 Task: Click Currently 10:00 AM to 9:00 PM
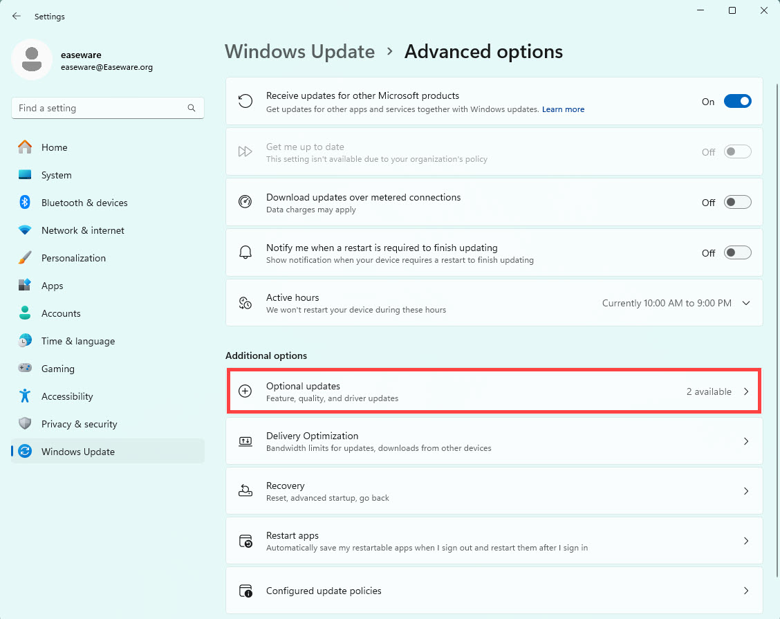(x=667, y=303)
